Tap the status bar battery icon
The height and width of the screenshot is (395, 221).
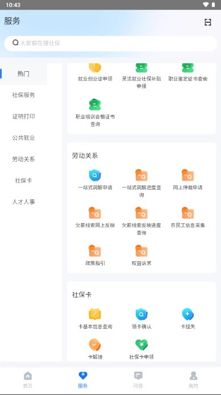pyautogui.click(x=213, y=5)
